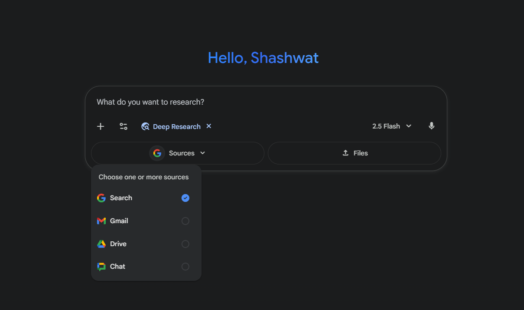Focus the "What do you want to research?" field
Image resolution: width=524 pixels, height=310 pixels.
pos(260,102)
